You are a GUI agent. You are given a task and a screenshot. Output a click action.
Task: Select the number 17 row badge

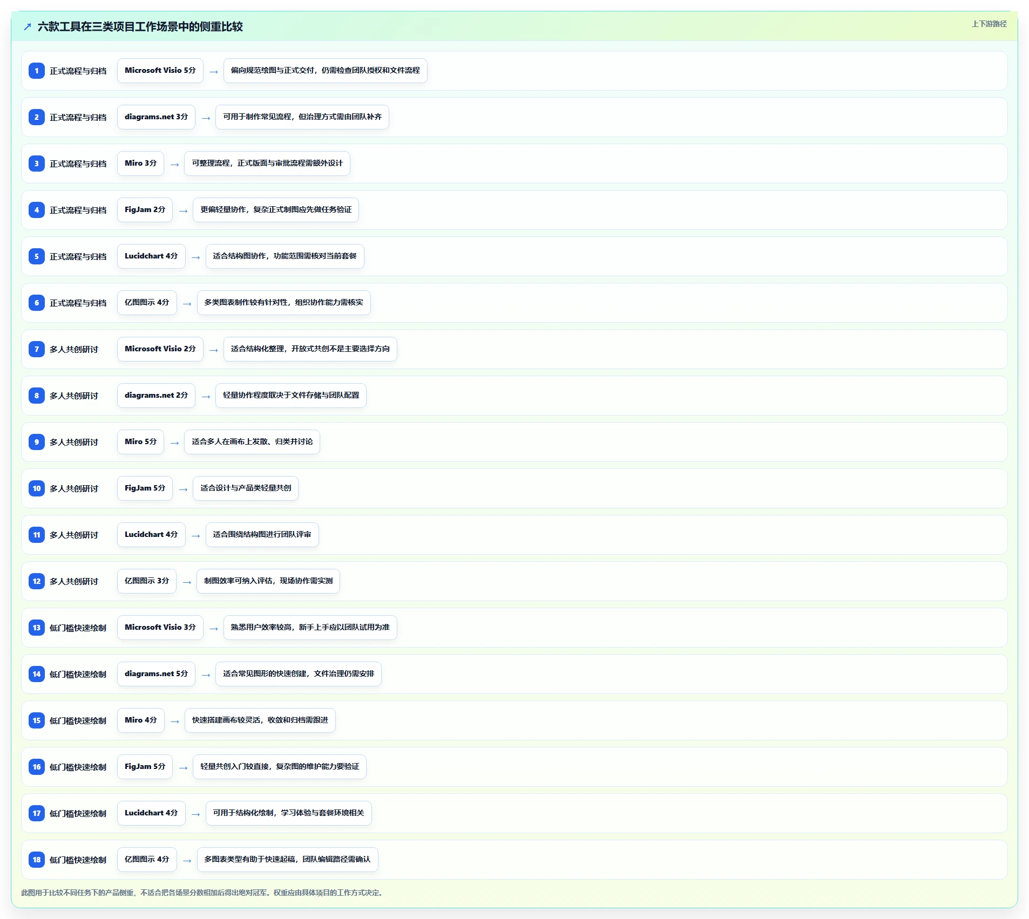click(x=37, y=813)
